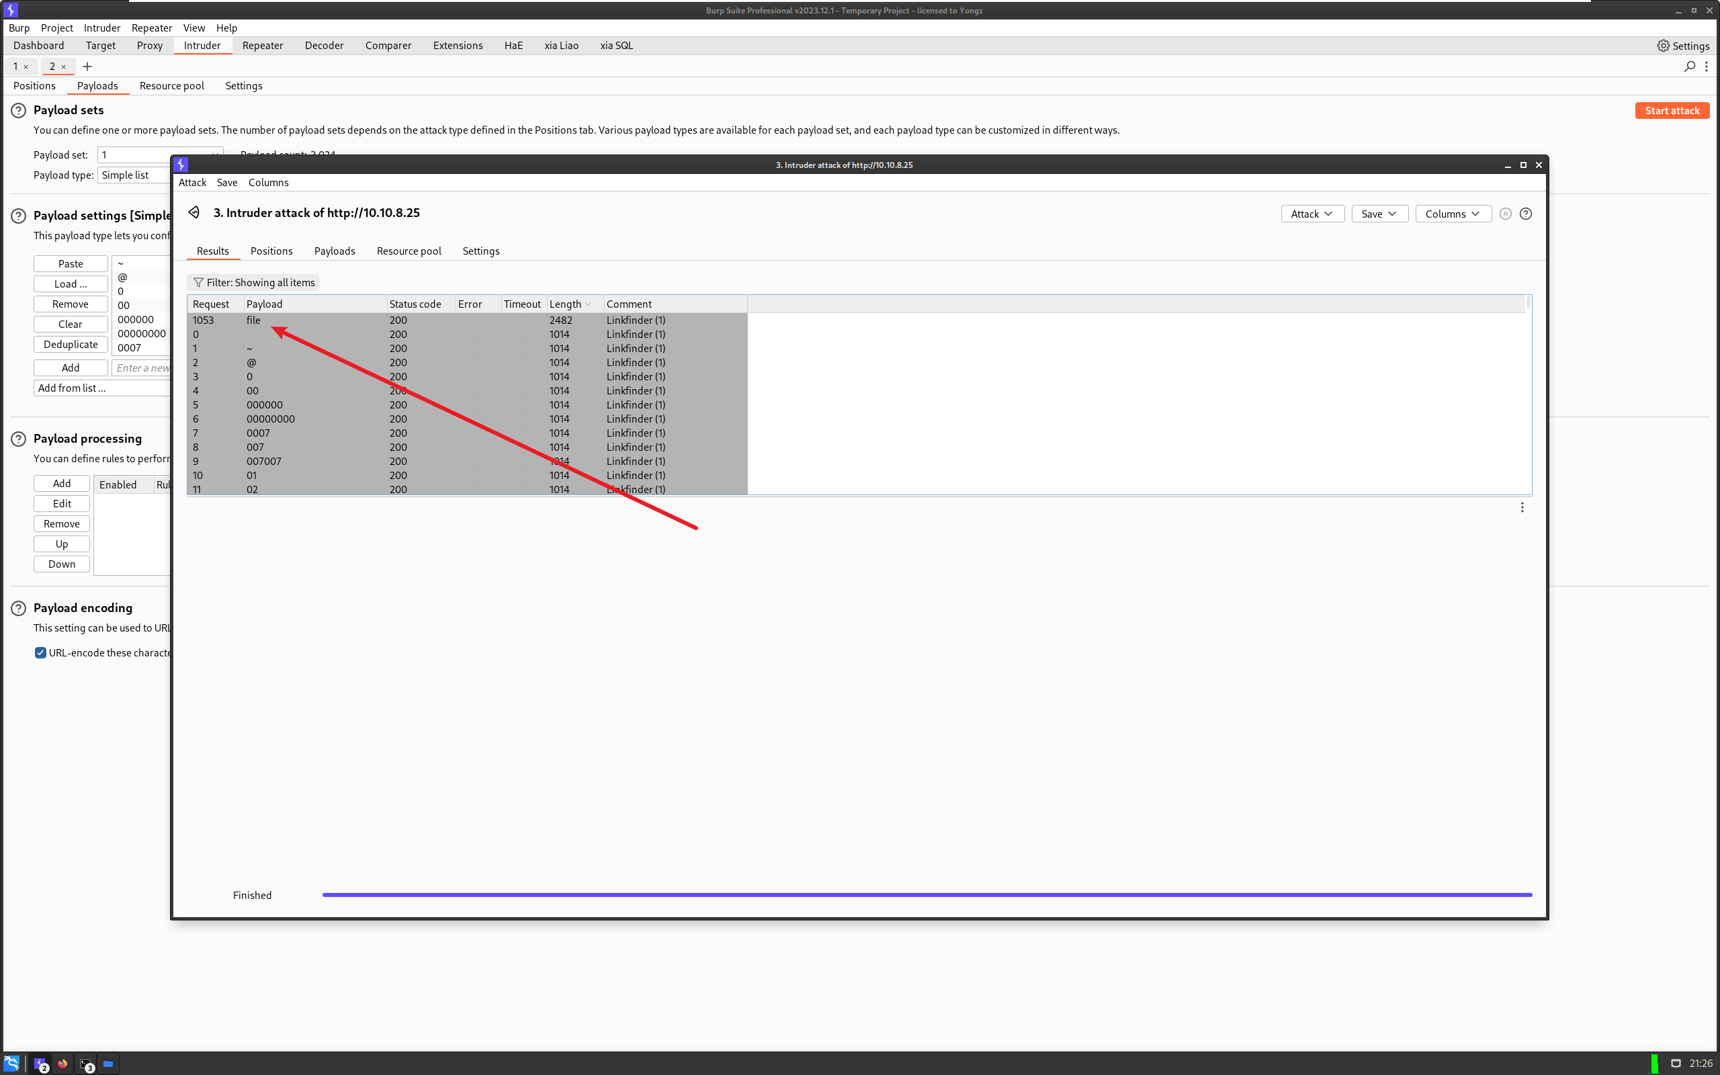Open the Add from list dropdown
Screen dimensions: 1720x1075
[101, 388]
